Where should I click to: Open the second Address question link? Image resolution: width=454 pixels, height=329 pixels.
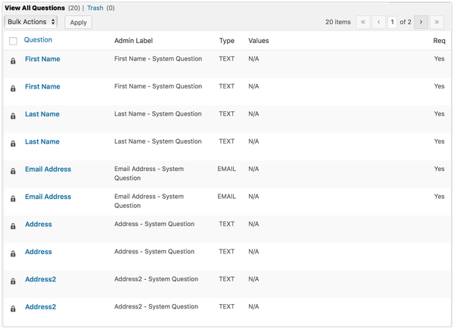[39, 252]
